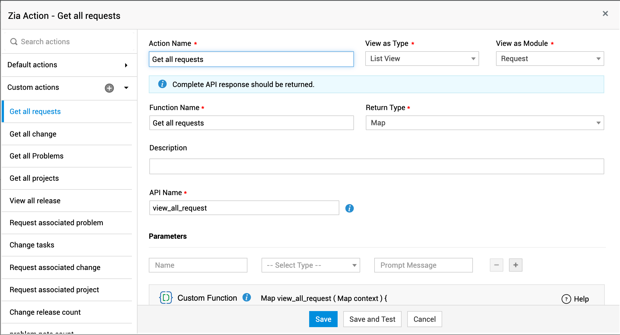Click the Save button

tap(323, 319)
